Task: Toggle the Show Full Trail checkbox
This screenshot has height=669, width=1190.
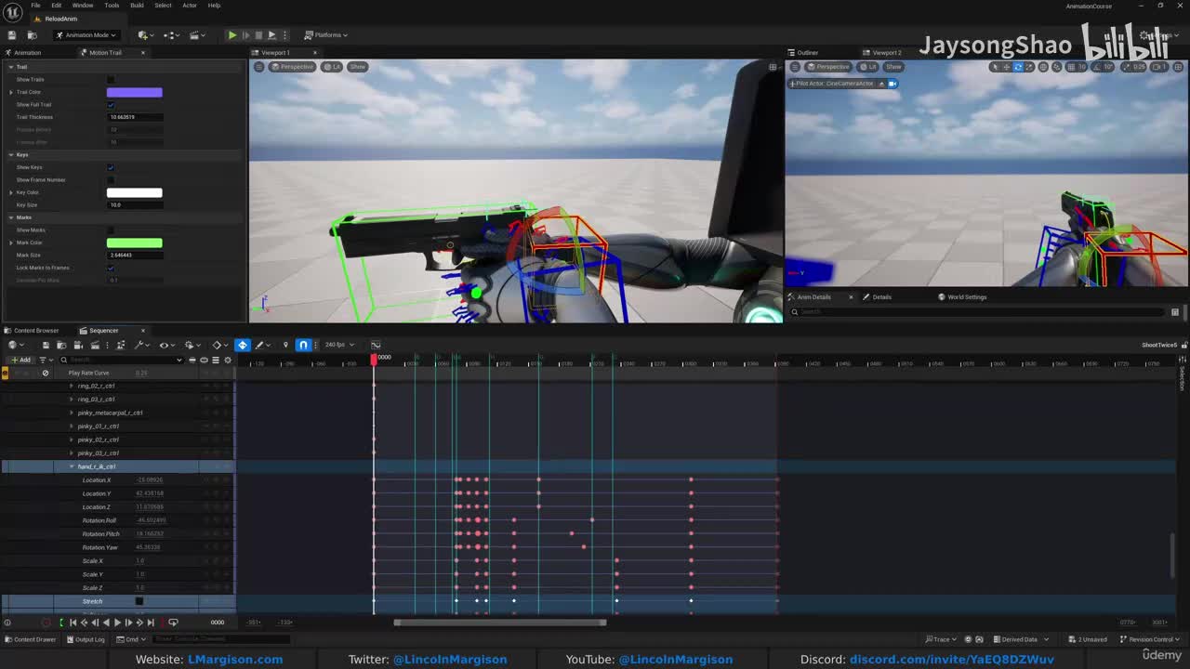Action: coord(111,104)
